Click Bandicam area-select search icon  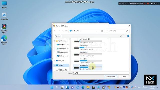pyautogui.click(x=125, y=4)
